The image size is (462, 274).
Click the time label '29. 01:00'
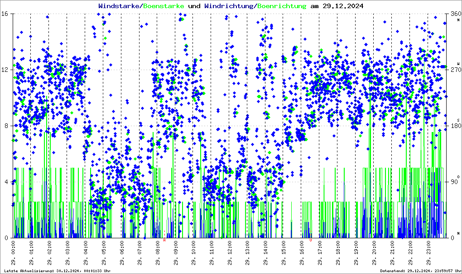31,253
